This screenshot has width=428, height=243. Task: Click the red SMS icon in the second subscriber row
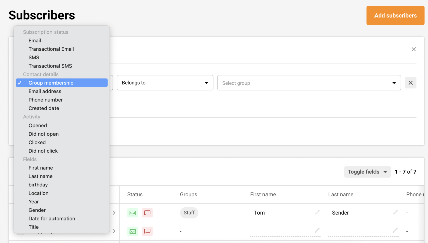coord(147,231)
